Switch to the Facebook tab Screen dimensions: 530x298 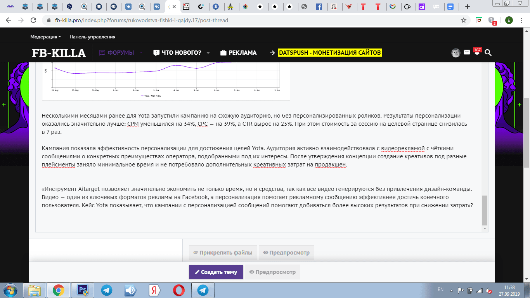pyautogui.click(x=319, y=7)
